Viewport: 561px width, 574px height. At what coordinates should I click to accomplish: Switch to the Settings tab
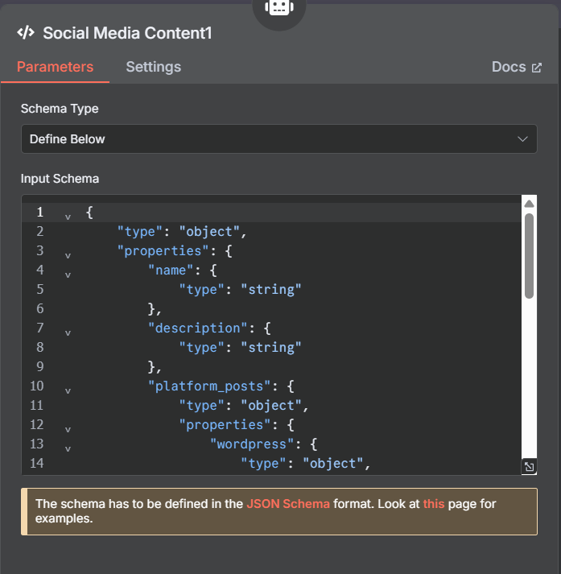tap(154, 67)
